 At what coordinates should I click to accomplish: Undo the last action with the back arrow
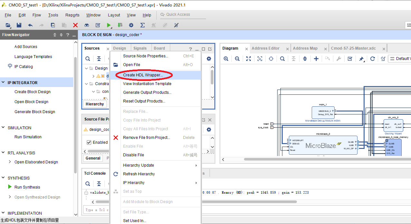(30, 25)
